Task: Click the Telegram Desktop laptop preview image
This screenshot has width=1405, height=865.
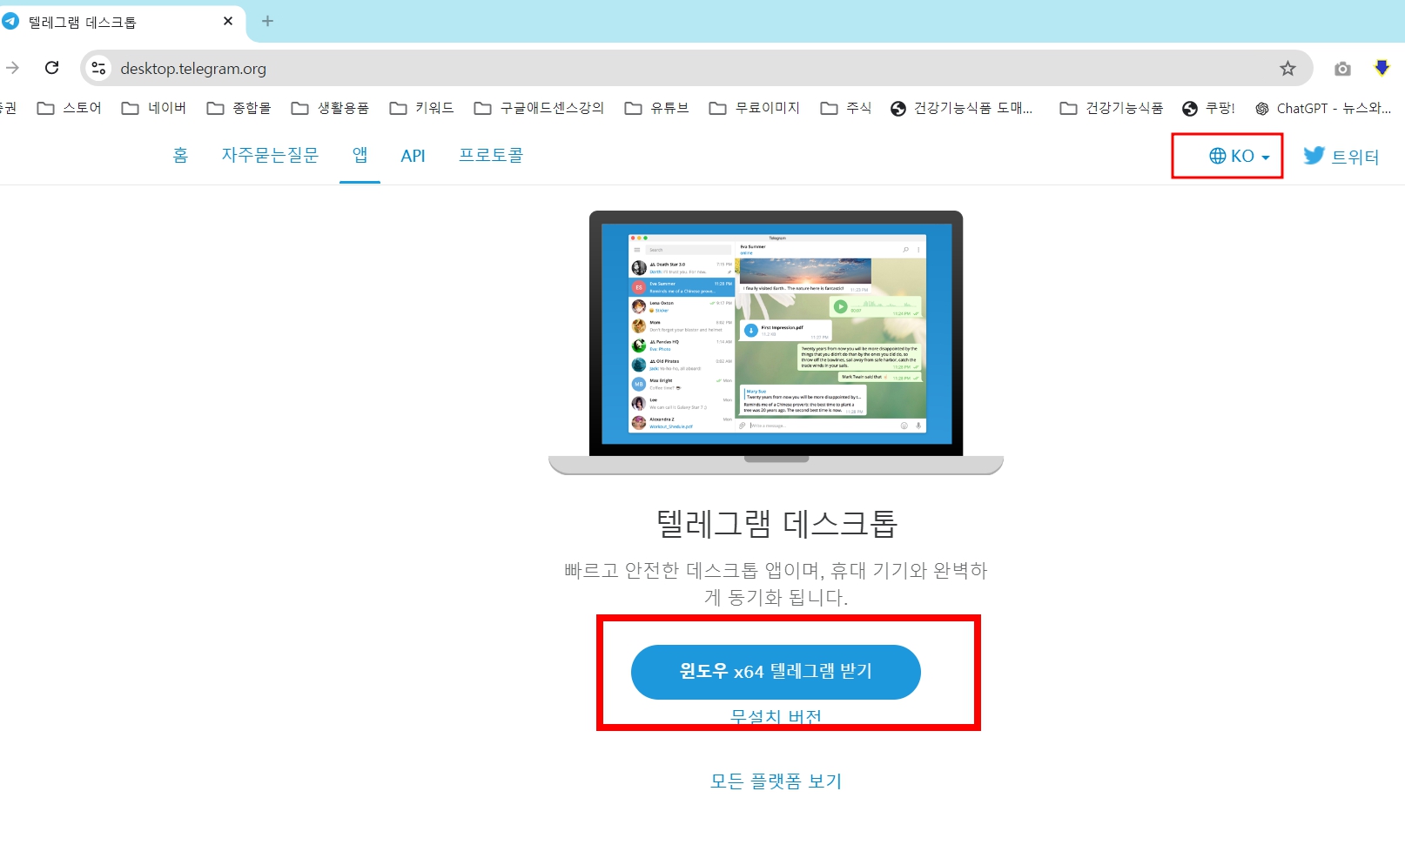Action: tap(776, 342)
